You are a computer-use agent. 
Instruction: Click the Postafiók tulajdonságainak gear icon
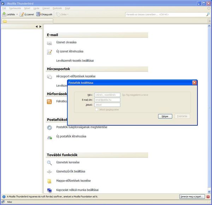tap(49, 128)
